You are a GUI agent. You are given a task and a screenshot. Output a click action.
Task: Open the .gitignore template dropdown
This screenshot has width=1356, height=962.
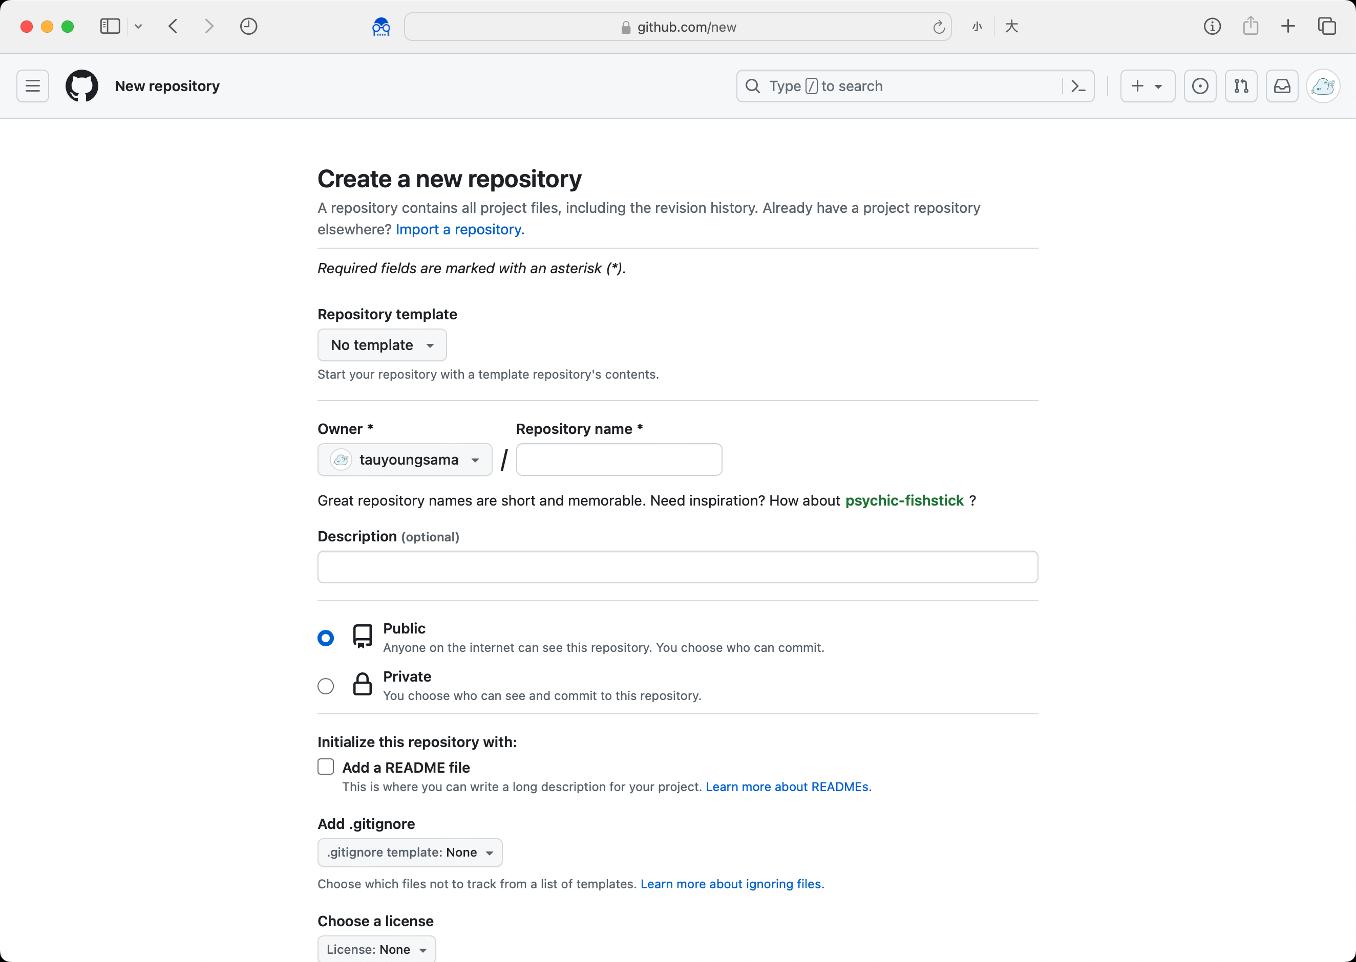(x=410, y=852)
